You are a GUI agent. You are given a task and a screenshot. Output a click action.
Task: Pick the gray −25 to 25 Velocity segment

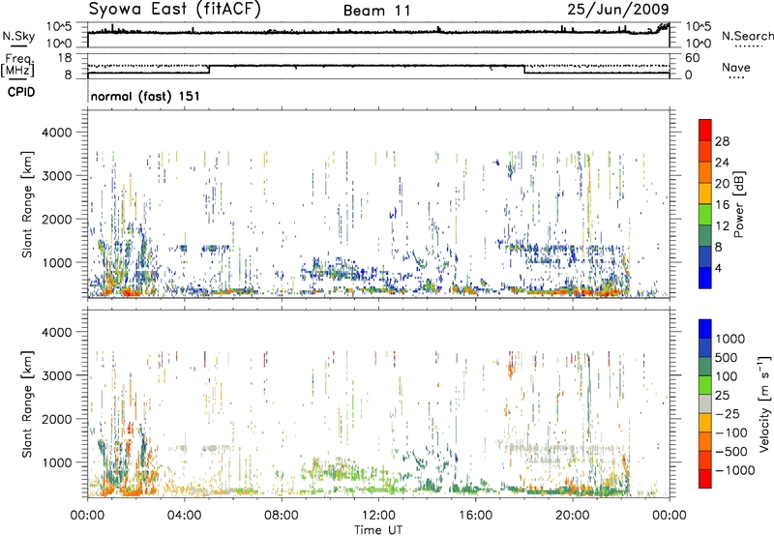click(x=705, y=403)
